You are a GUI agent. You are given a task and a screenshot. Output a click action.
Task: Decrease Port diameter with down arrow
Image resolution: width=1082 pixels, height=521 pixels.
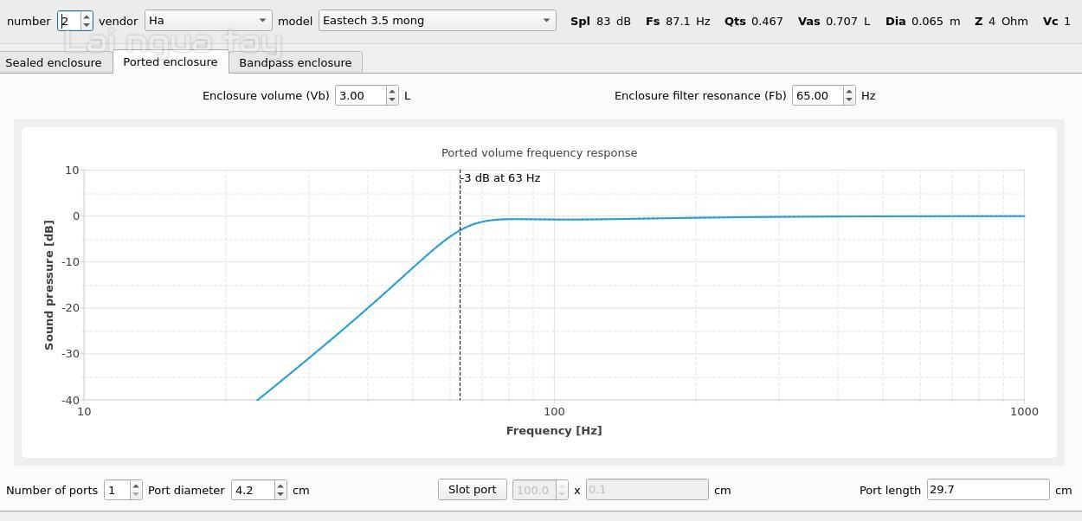click(x=280, y=494)
